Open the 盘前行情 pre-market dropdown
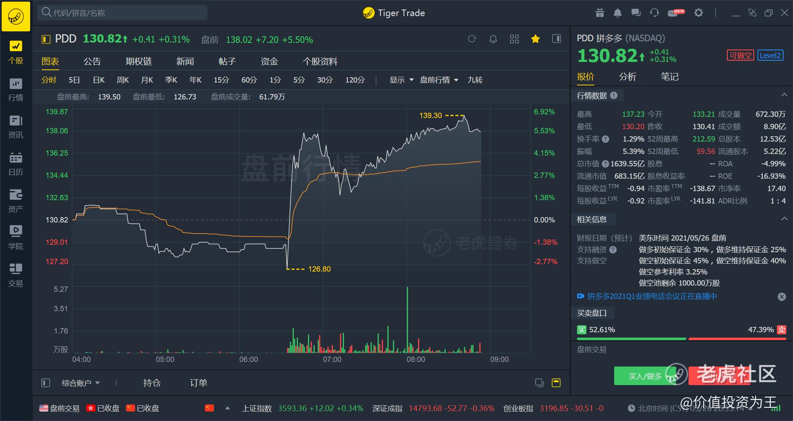 (x=439, y=80)
